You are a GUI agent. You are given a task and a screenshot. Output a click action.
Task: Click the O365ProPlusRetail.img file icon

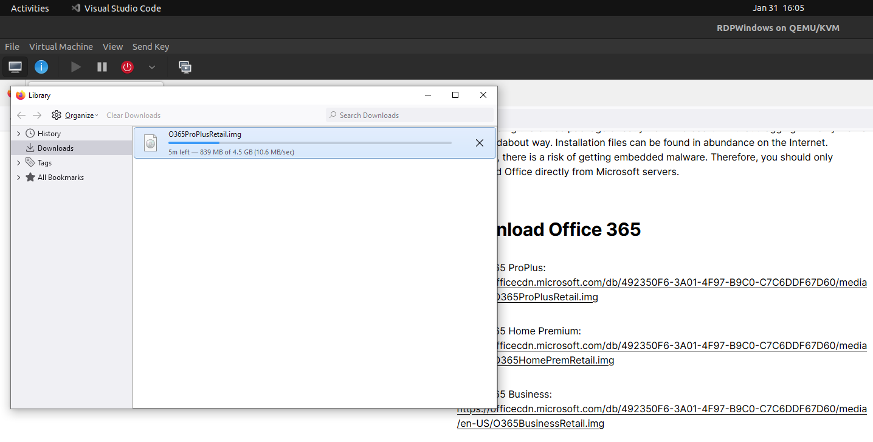[x=150, y=143]
